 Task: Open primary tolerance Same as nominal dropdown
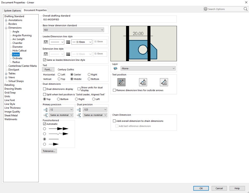click(61, 115)
